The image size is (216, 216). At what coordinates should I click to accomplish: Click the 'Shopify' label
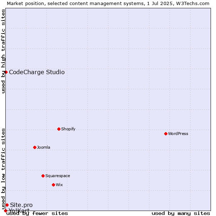68,129
